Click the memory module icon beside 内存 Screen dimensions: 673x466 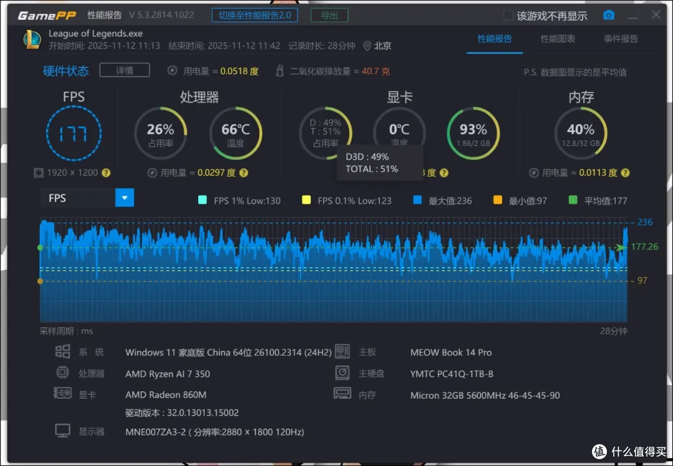pyautogui.click(x=343, y=394)
